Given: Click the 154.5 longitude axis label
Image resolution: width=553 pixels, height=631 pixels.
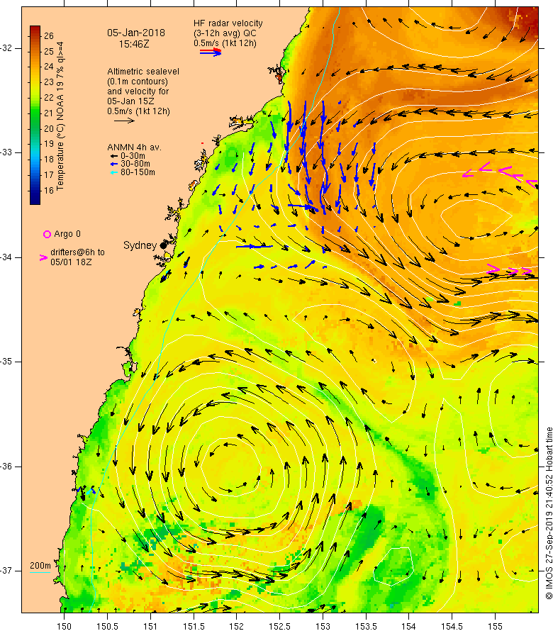Looking at the screenshot, I should 452,626.
